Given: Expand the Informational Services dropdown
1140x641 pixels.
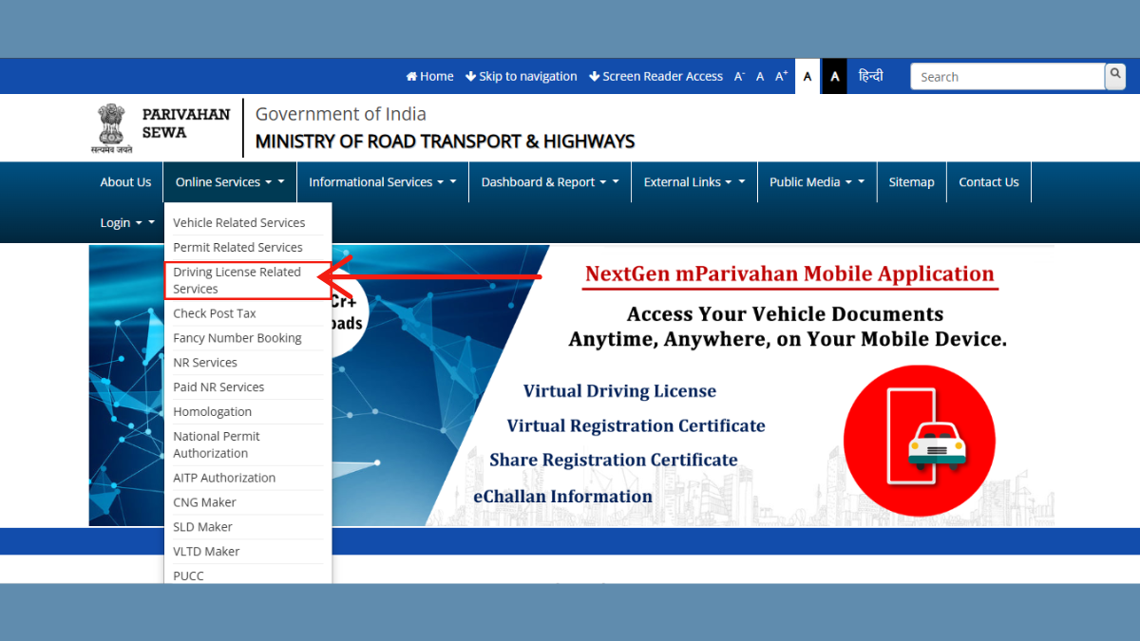Looking at the screenshot, I should coord(383,182).
